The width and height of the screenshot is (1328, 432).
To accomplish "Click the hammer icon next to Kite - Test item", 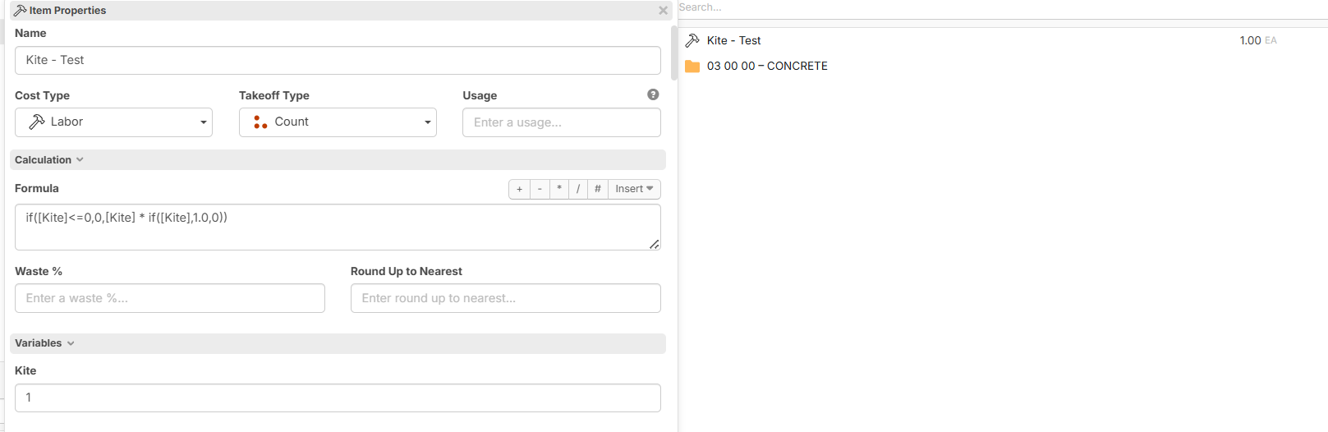I will pyautogui.click(x=692, y=40).
